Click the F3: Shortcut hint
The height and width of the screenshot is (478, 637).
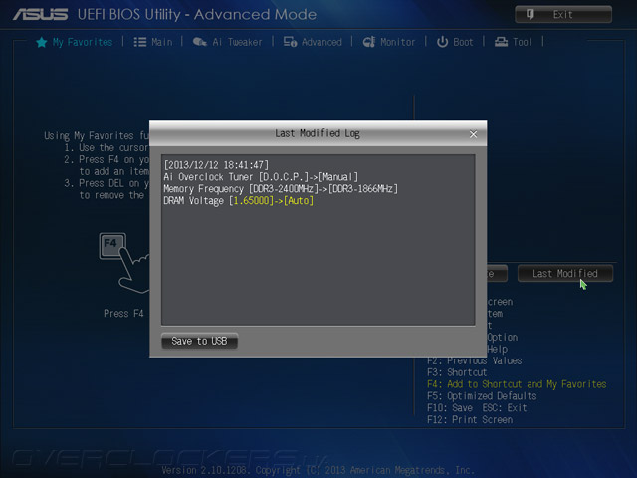click(x=457, y=372)
